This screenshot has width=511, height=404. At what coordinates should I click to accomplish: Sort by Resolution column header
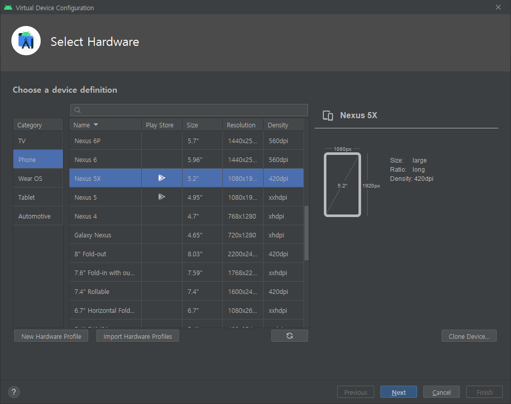tap(243, 125)
